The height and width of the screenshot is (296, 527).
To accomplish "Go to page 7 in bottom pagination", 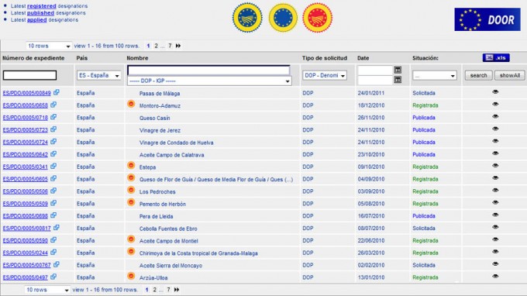I will coord(168,290).
